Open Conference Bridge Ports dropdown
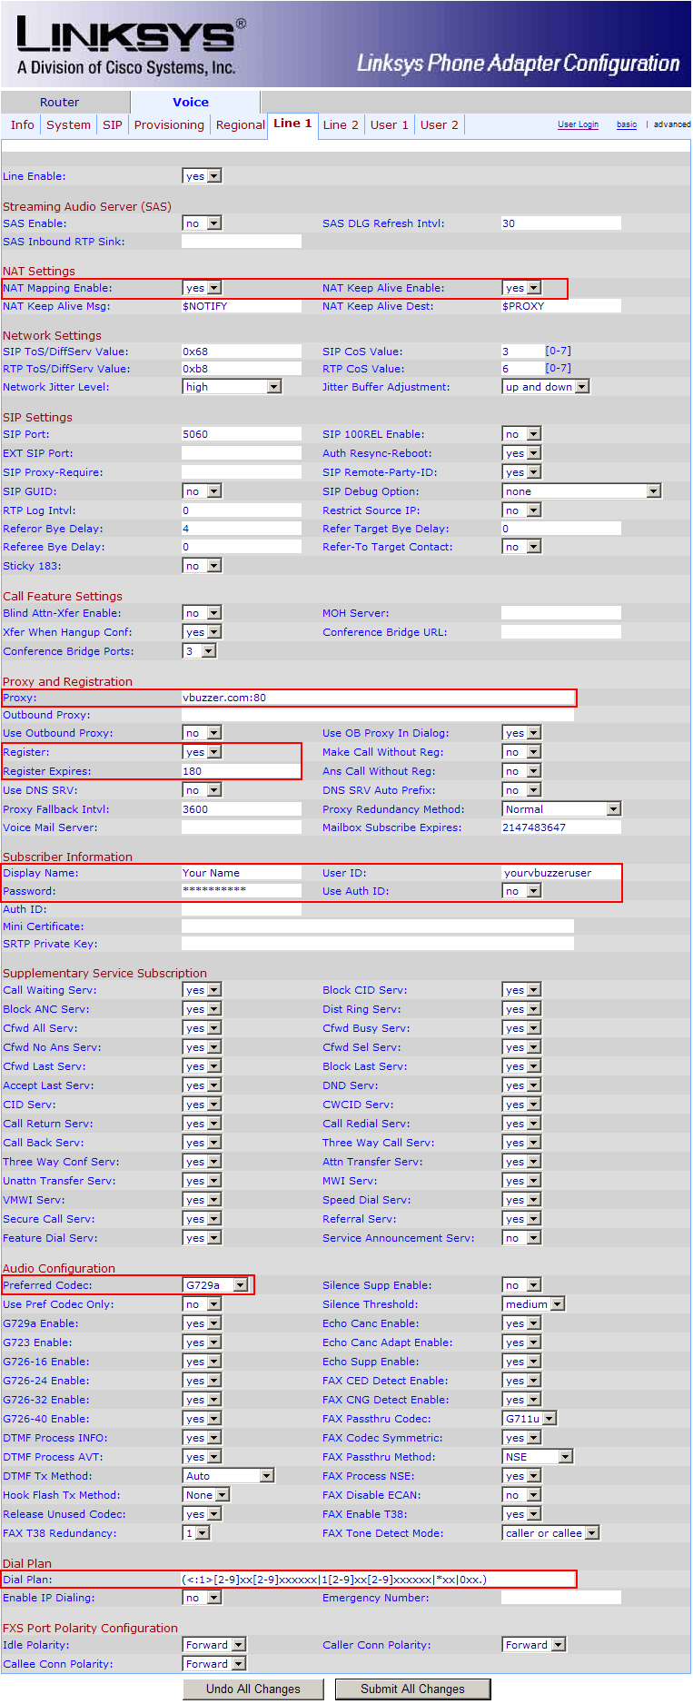 200,651
